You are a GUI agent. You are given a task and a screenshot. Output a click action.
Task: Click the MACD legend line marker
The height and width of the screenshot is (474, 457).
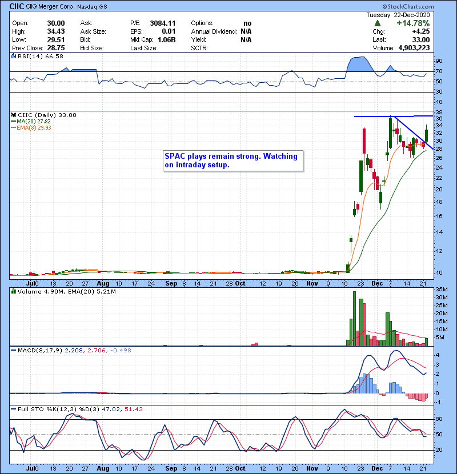click(13, 351)
